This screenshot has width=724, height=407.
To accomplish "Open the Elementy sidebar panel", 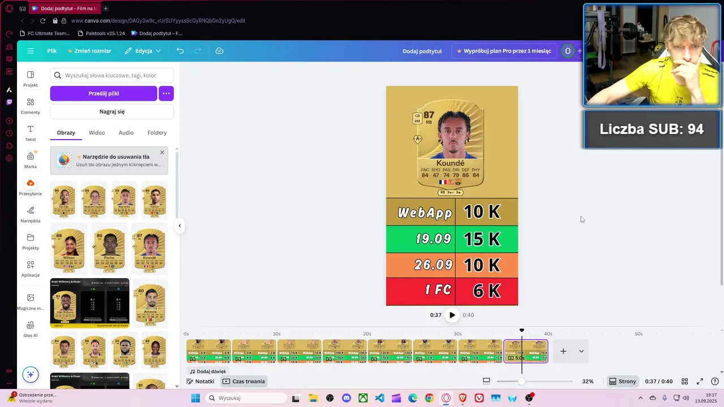I will tap(31, 106).
